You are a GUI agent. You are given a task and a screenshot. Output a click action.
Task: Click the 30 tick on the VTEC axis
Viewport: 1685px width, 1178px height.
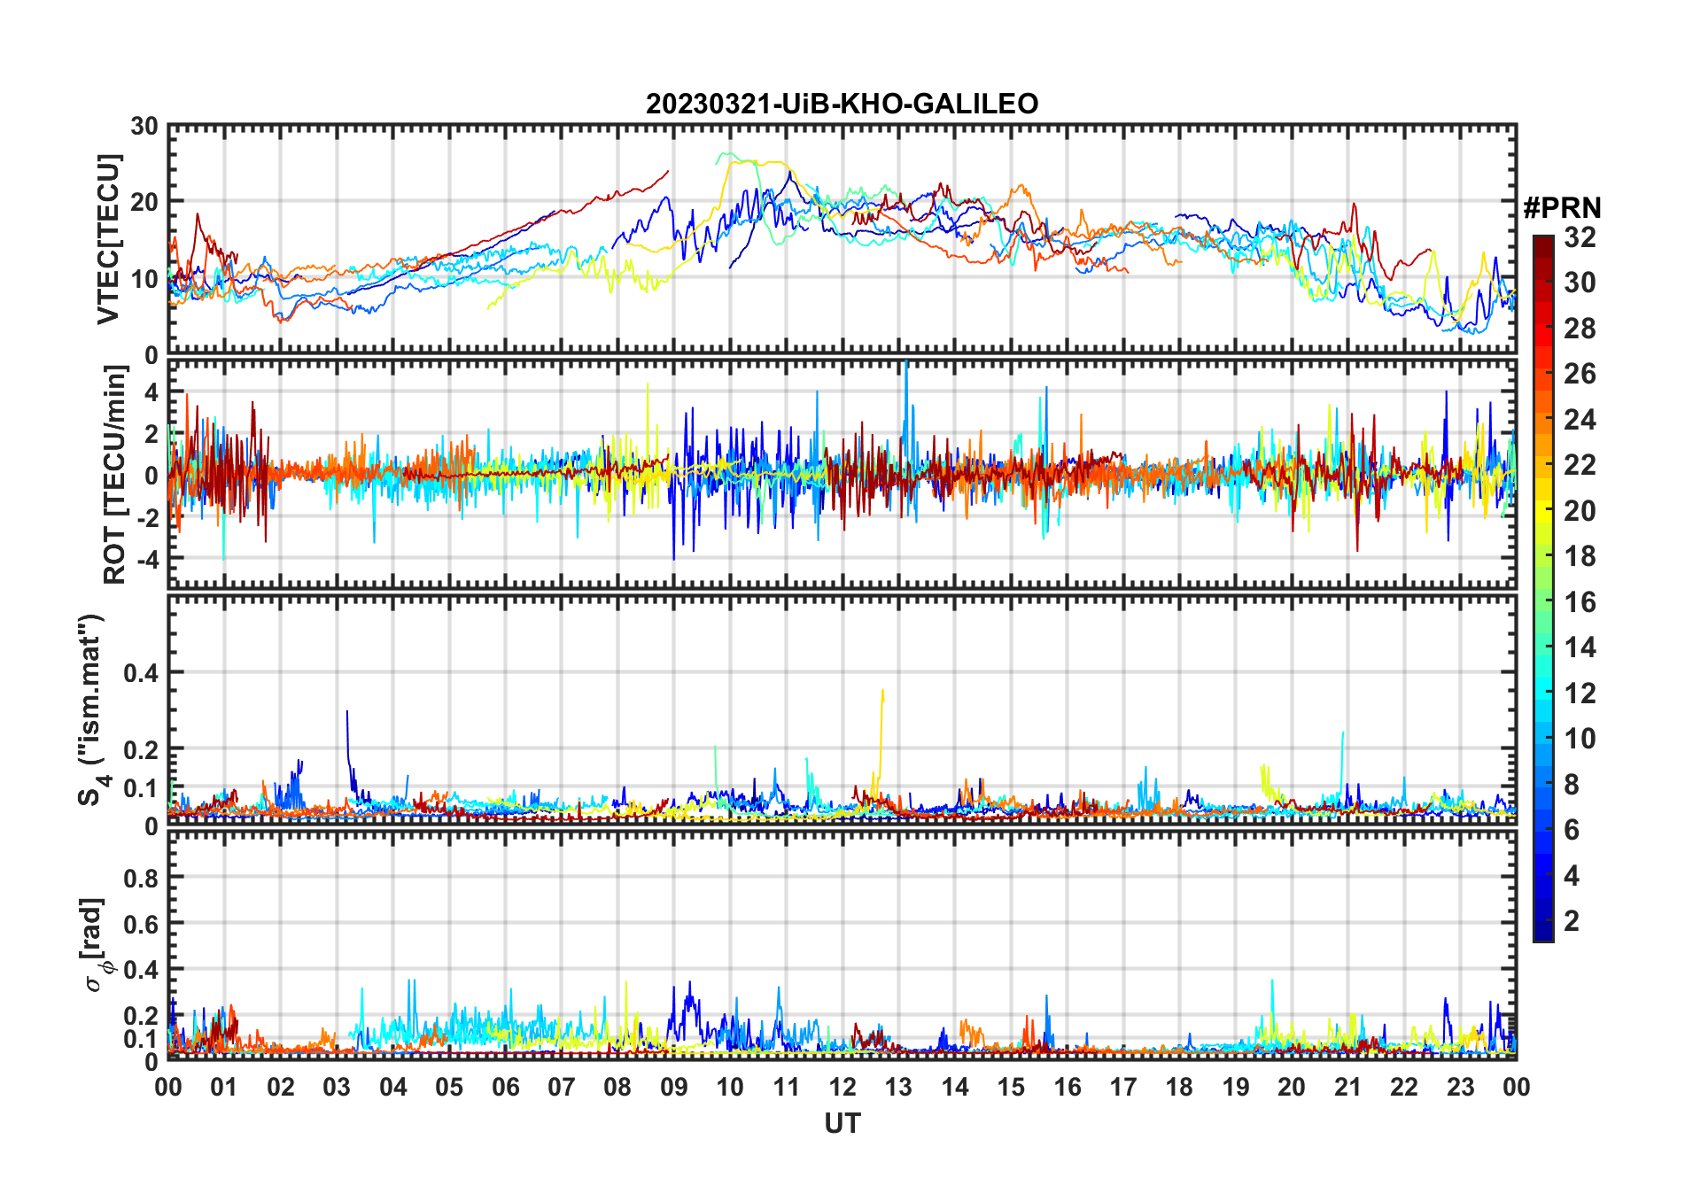144,126
